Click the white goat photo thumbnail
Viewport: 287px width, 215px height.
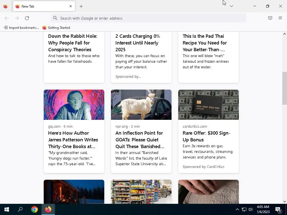tap(141, 105)
